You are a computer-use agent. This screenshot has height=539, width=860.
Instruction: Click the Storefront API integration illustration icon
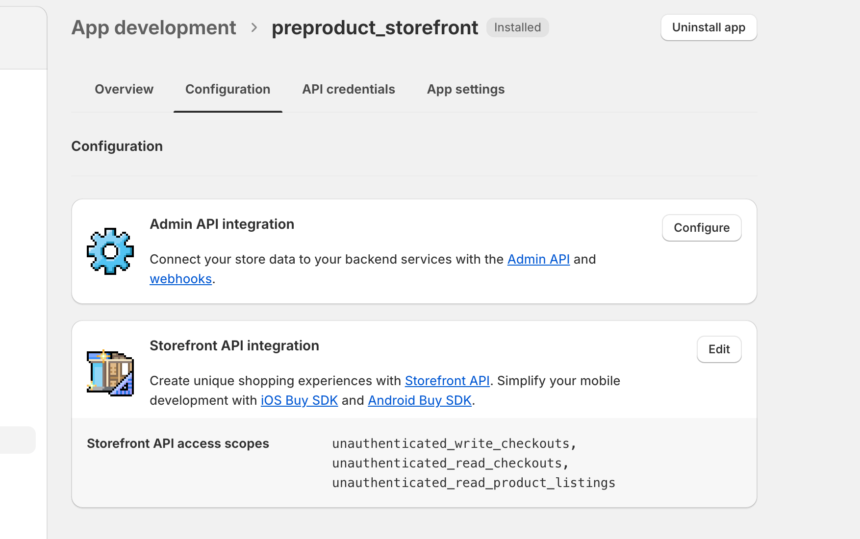(110, 373)
